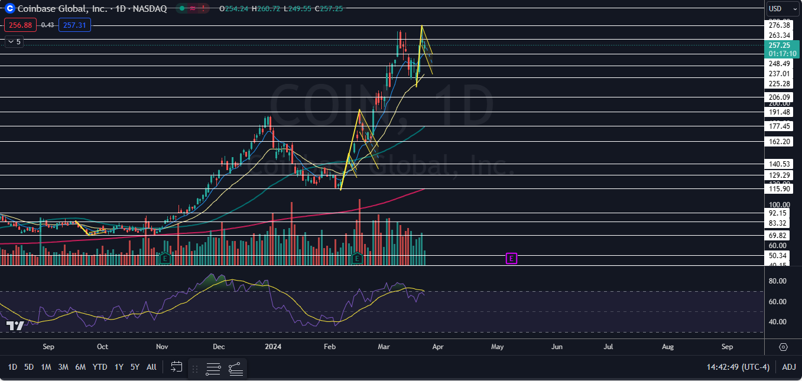The image size is (802, 381).
Task: Click the red sell price 256.88 button
Action: click(21, 25)
